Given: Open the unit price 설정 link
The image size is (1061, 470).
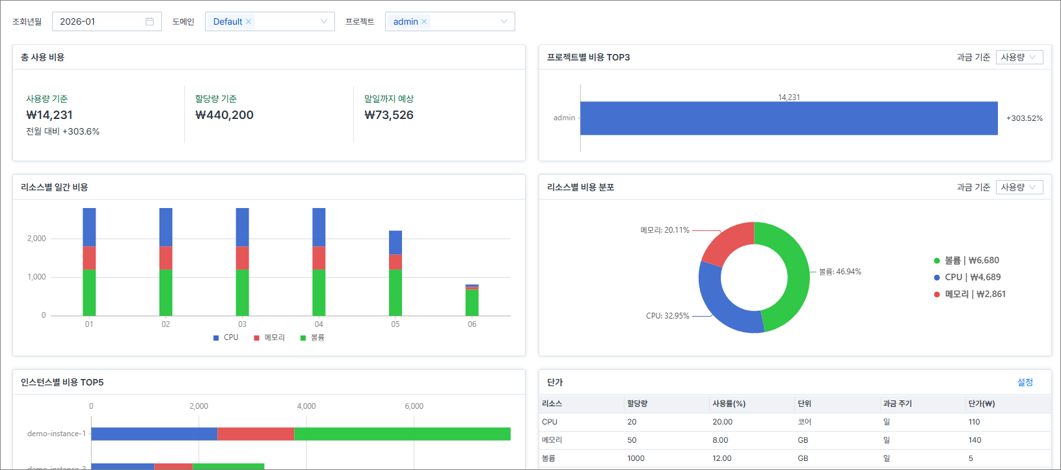Looking at the screenshot, I should 1025,382.
